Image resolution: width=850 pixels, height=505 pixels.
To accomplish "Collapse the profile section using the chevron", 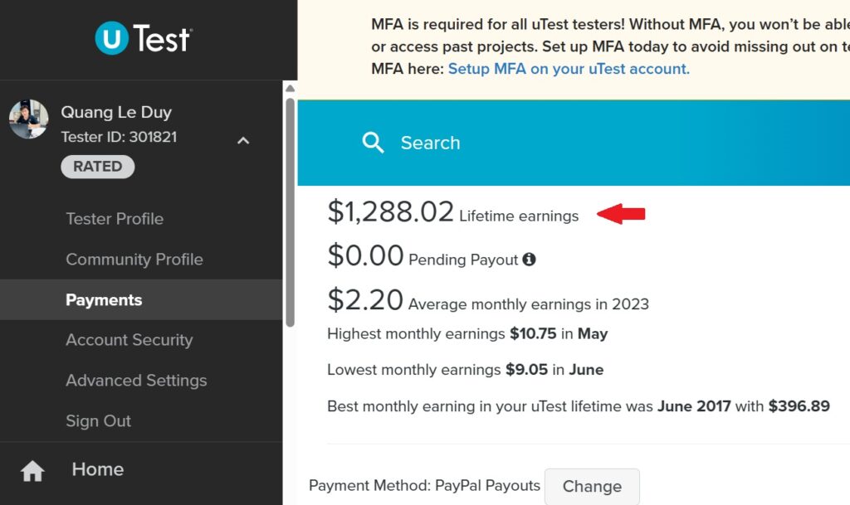I will (242, 141).
